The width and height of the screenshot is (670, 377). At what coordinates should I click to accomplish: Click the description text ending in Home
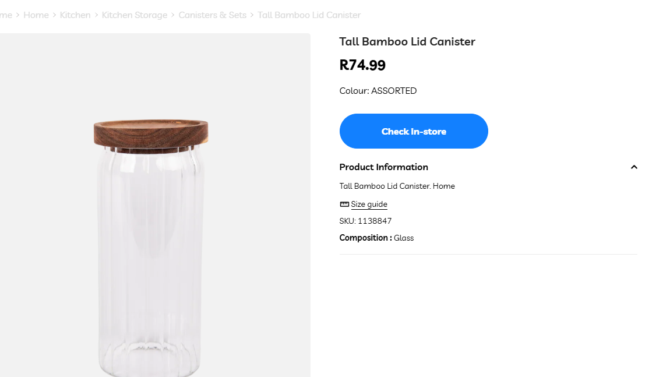click(397, 186)
